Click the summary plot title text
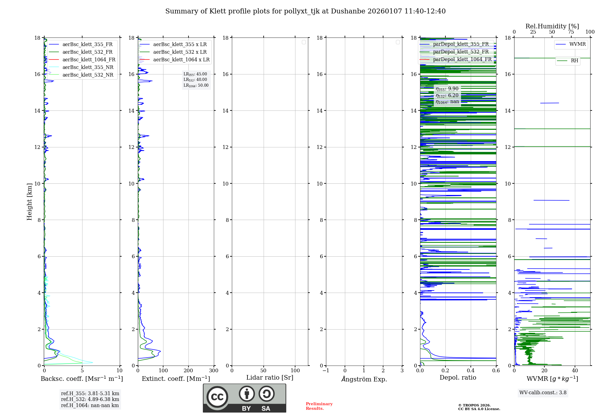The image size is (611, 415). pyautogui.click(x=305, y=11)
